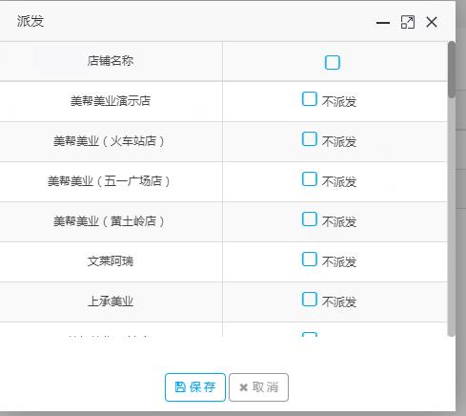Check 不派发 for 上承美业
Image resolution: width=466 pixels, height=416 pixels.
309,300
